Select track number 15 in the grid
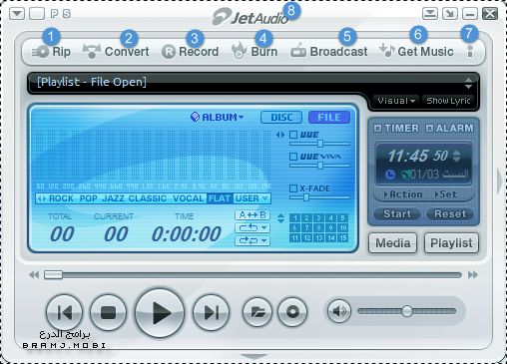507x364 pixels. pyautogui.click(x=342, y=238)
